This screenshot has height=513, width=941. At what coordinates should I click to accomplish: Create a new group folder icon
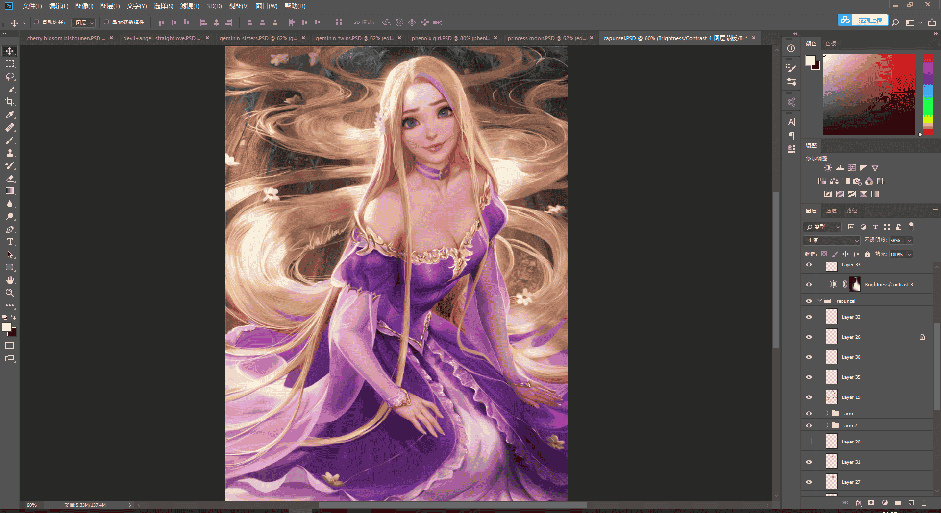897,503
